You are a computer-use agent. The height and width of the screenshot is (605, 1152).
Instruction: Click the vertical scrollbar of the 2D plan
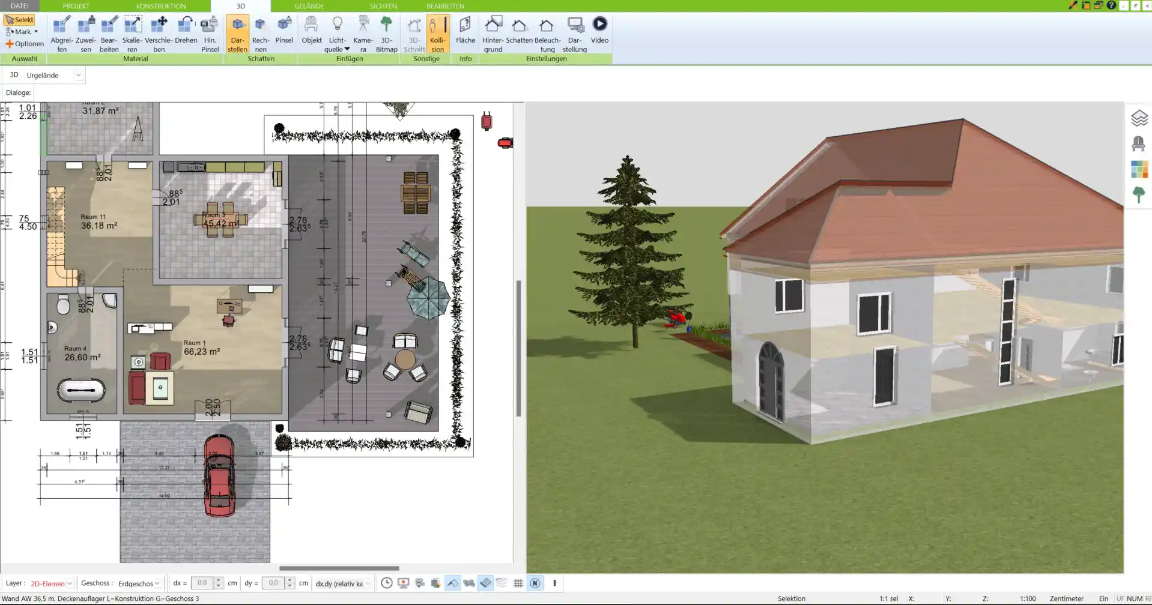click(518, 348)
